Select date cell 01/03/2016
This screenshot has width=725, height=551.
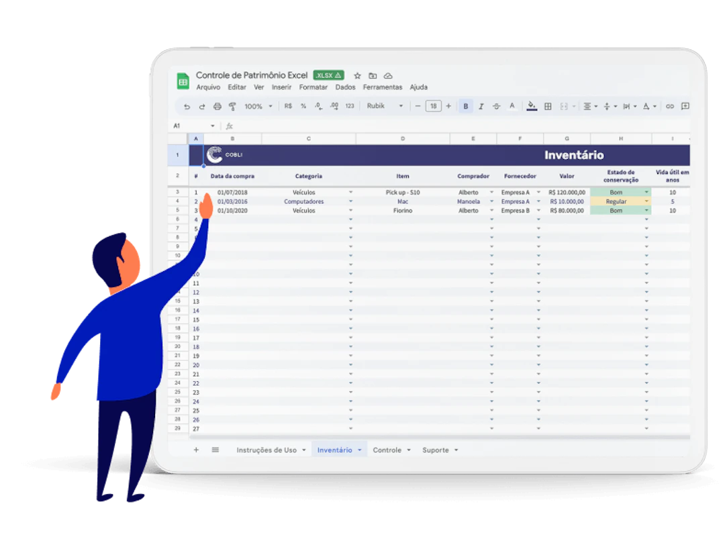pyautogui.click(x=232, y=201)
